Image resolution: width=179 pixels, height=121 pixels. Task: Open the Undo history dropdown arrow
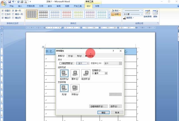(x=15, y=2)
